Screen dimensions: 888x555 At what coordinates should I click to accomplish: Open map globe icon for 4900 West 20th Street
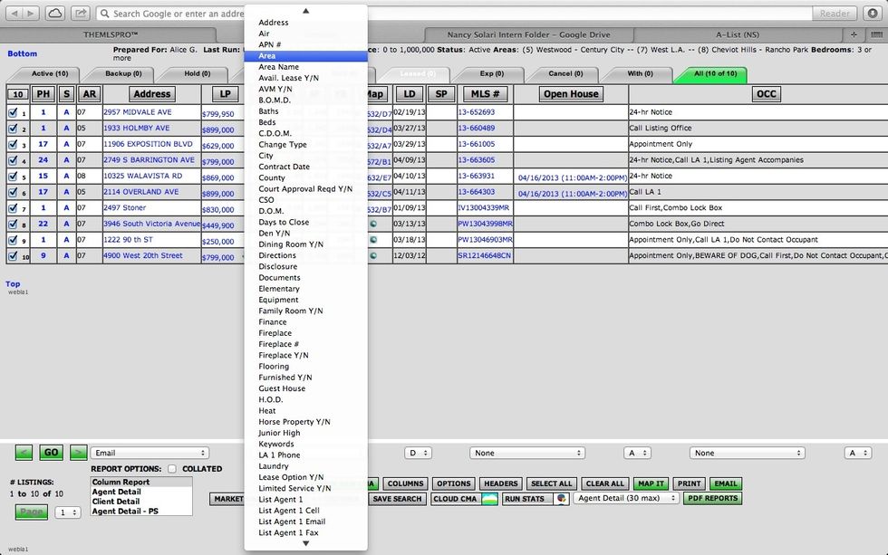[373, 255]
